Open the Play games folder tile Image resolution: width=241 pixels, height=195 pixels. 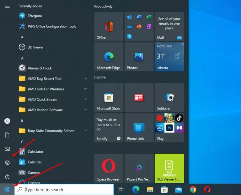coord(169,128)
